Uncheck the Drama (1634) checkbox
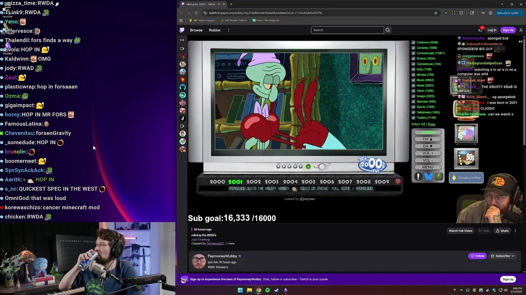526x295 pixels. pos(413,58)
